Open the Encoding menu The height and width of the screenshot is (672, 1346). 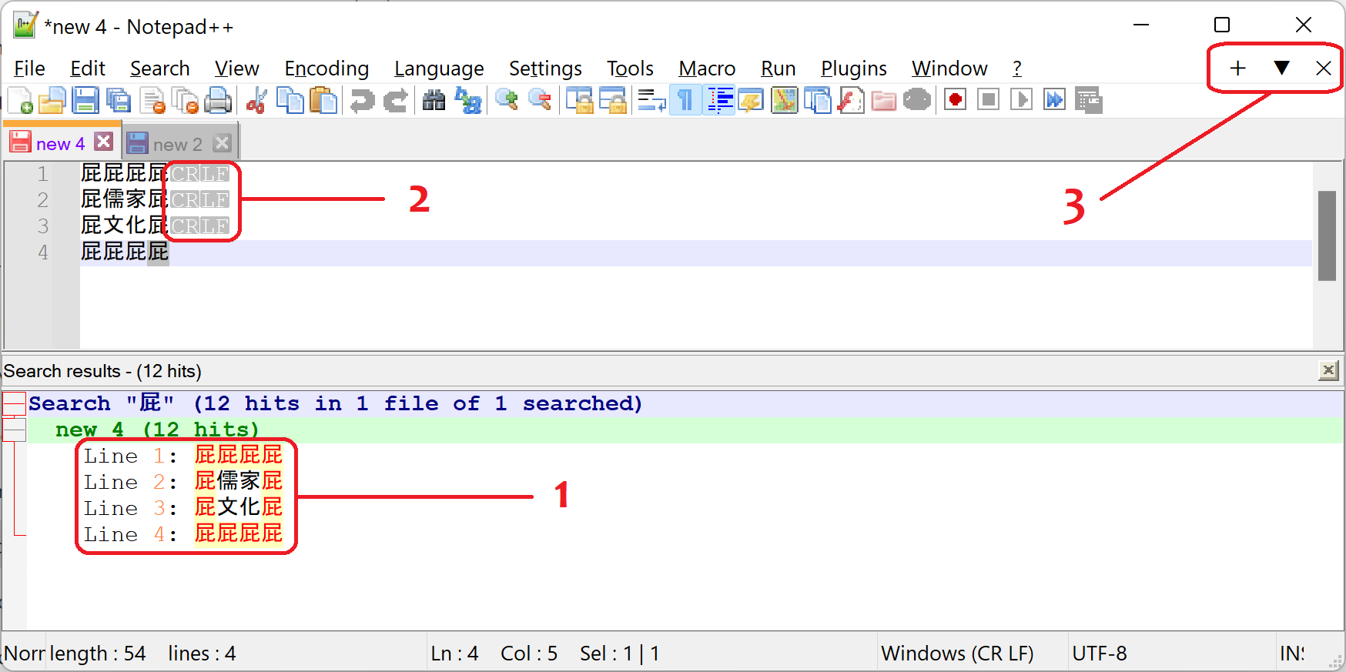(x=326, y=69)
